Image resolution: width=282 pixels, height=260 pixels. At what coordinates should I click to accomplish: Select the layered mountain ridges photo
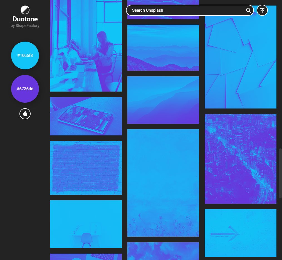[x=163, y=48]
